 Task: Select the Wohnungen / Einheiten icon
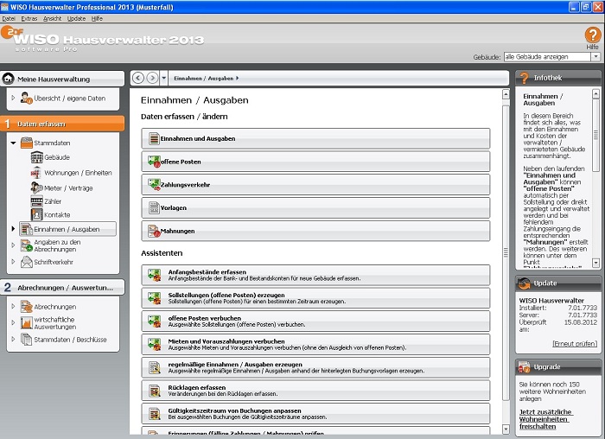click(x=36, y=173)
